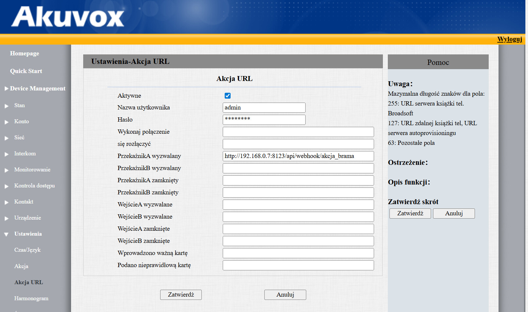Click the Anuluj button in Pomoc panel
This screenshot has height=312, width=528.
(x=454, y=213)
